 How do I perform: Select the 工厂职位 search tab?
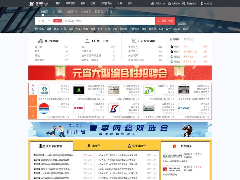pyautogui.click(x=57, y=12)
